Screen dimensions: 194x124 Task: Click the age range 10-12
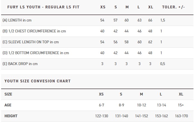[x=142, y=105]
